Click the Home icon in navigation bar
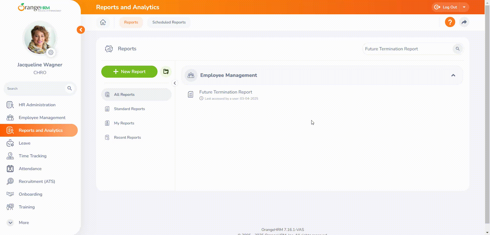490x235 pixels. click(x=103, y=22)
